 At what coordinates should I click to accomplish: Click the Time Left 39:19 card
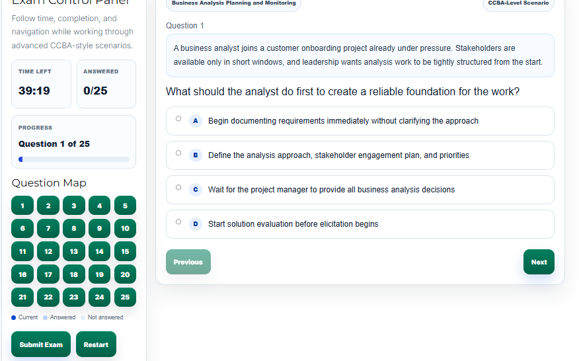(x=41, y=84)
